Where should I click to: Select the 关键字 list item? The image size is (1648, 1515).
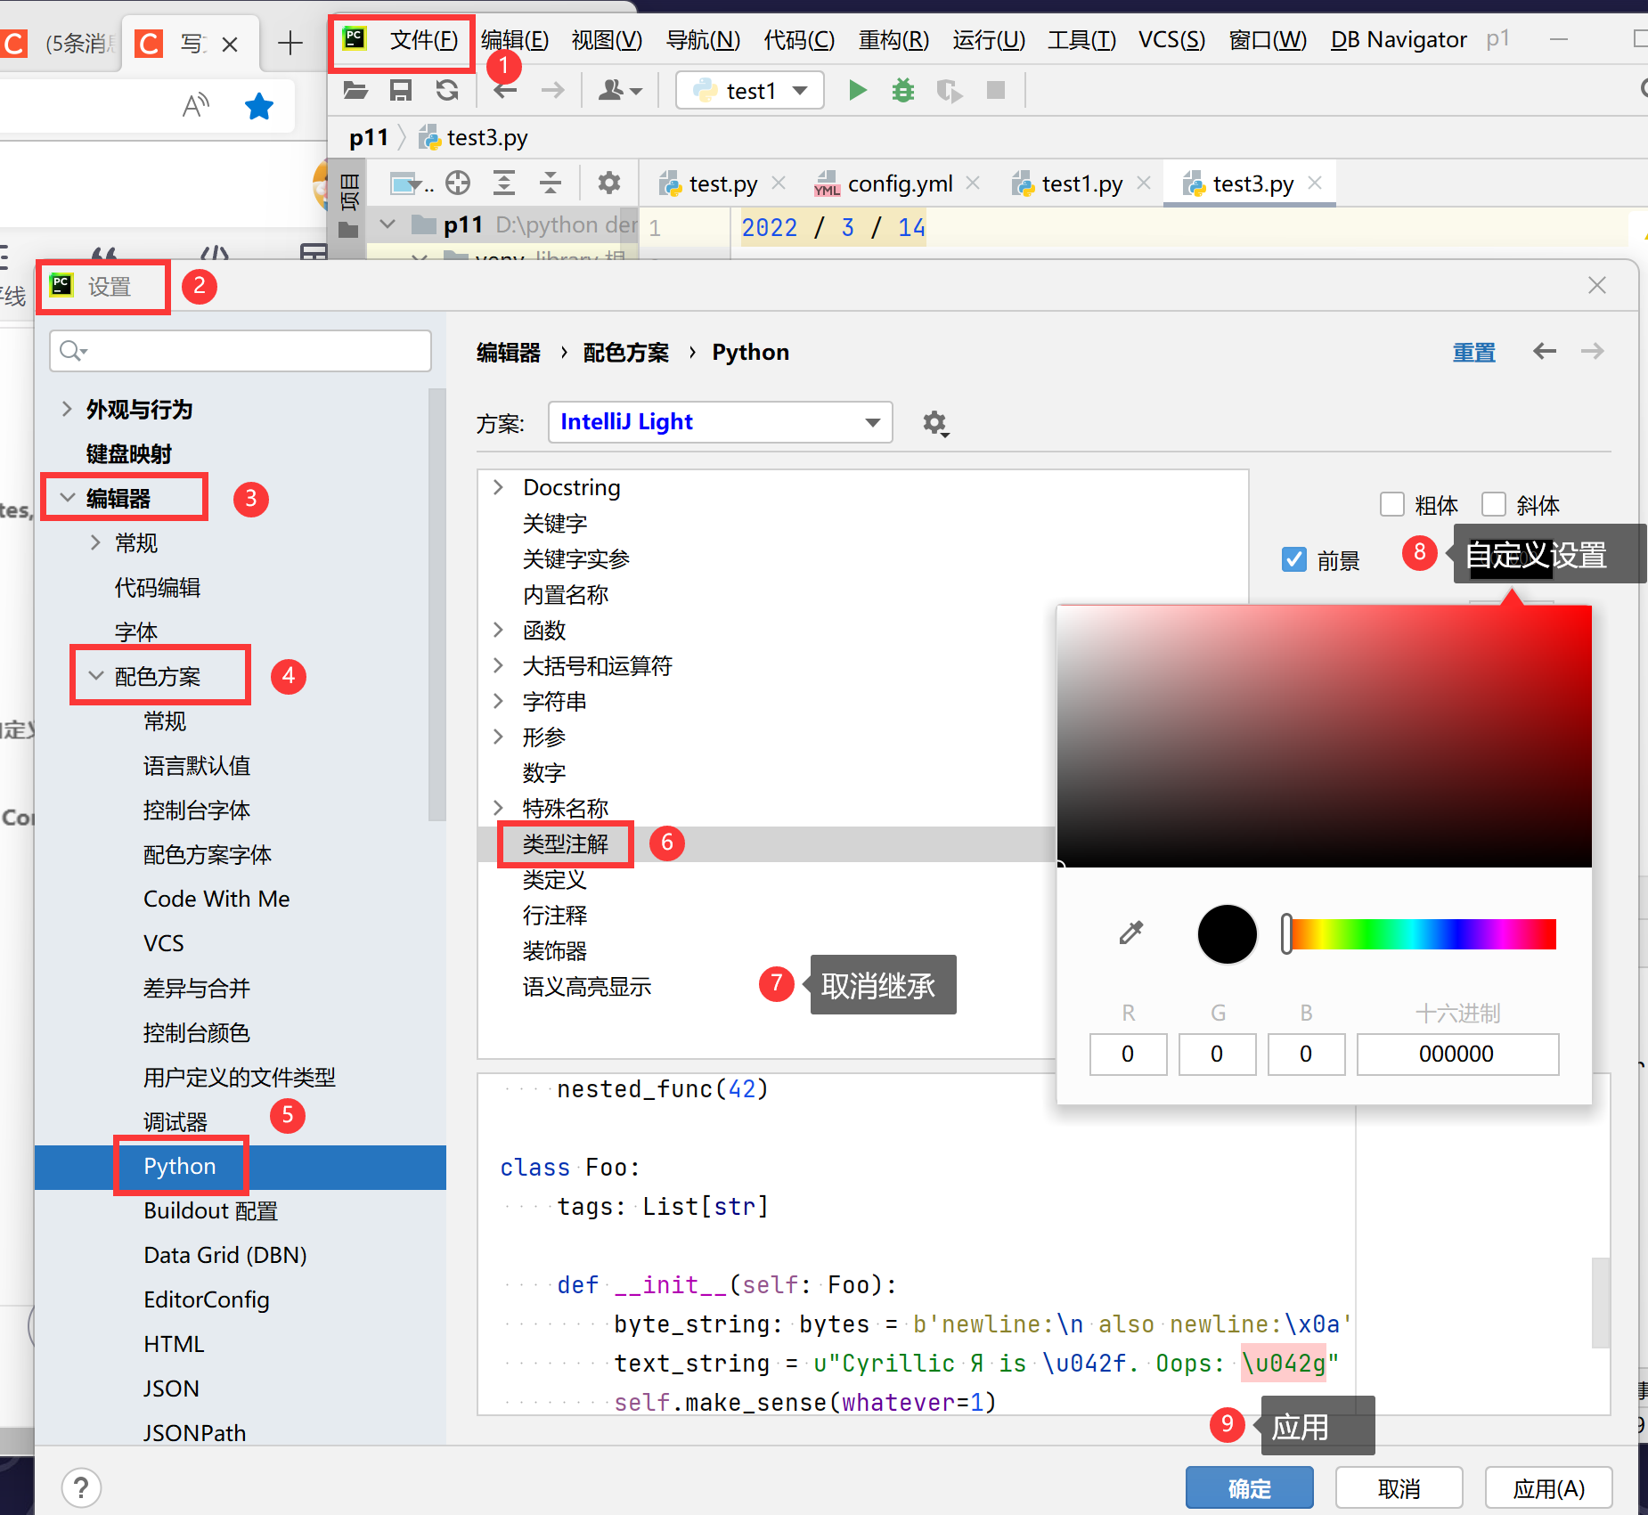555,523
